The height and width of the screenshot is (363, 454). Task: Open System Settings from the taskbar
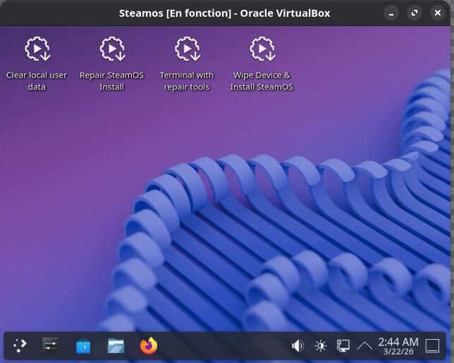click(x=51, y=345)
